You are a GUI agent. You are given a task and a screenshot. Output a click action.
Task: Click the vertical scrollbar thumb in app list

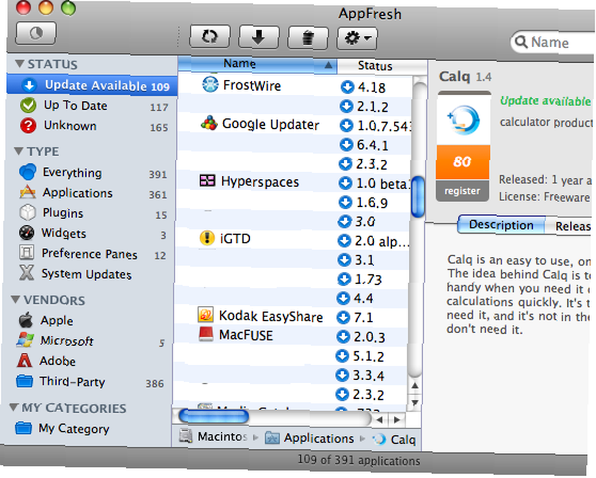pyautogui.click(x=418, y=197)
